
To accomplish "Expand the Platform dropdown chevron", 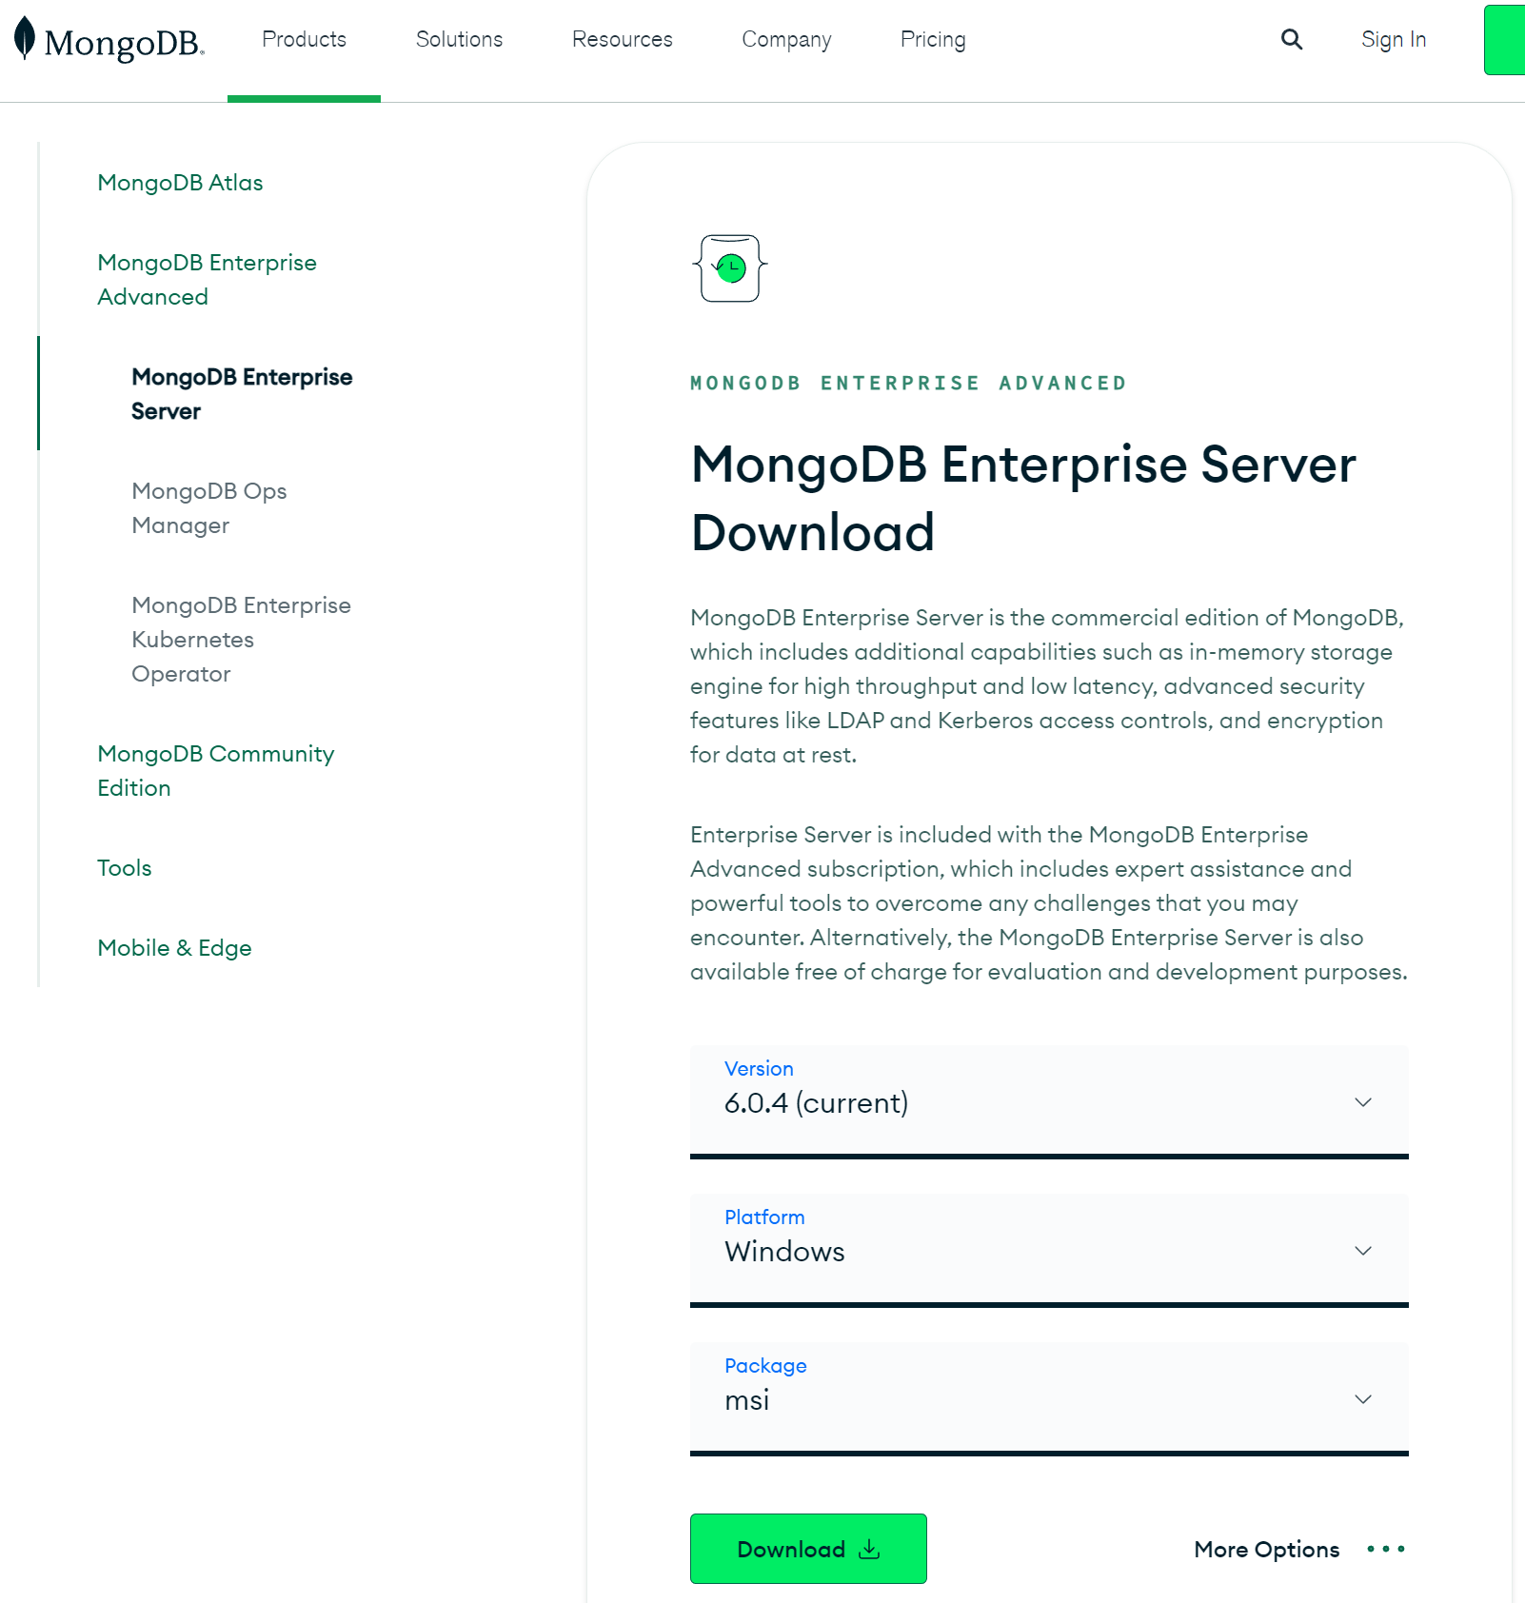I will tap(1363, 1251).
